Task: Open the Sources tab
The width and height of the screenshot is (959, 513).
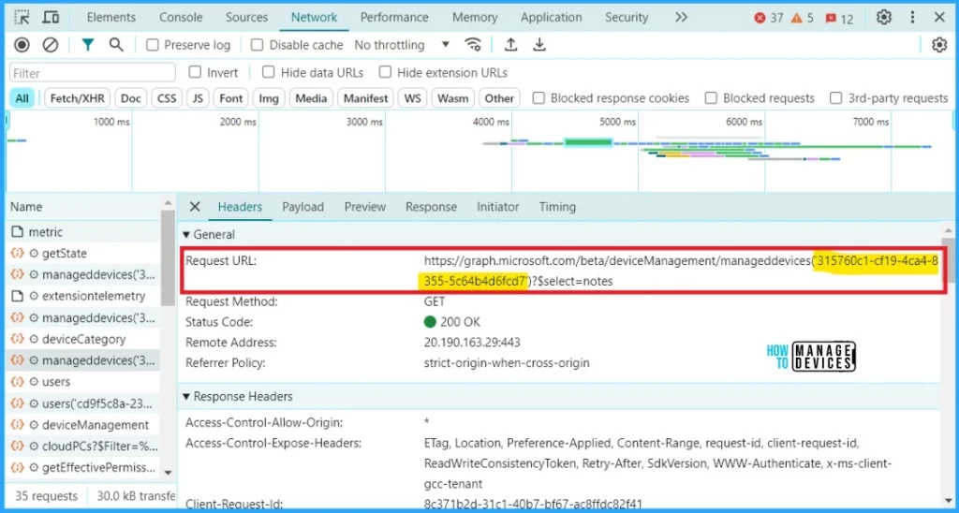Action: 246,17
